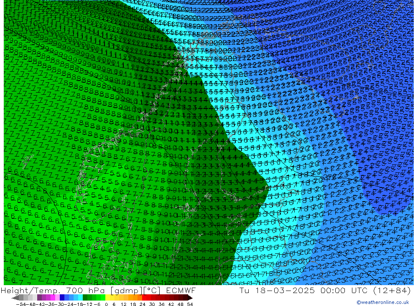Click the "42" legend value
418x306 pixels.
pos(171,304)
